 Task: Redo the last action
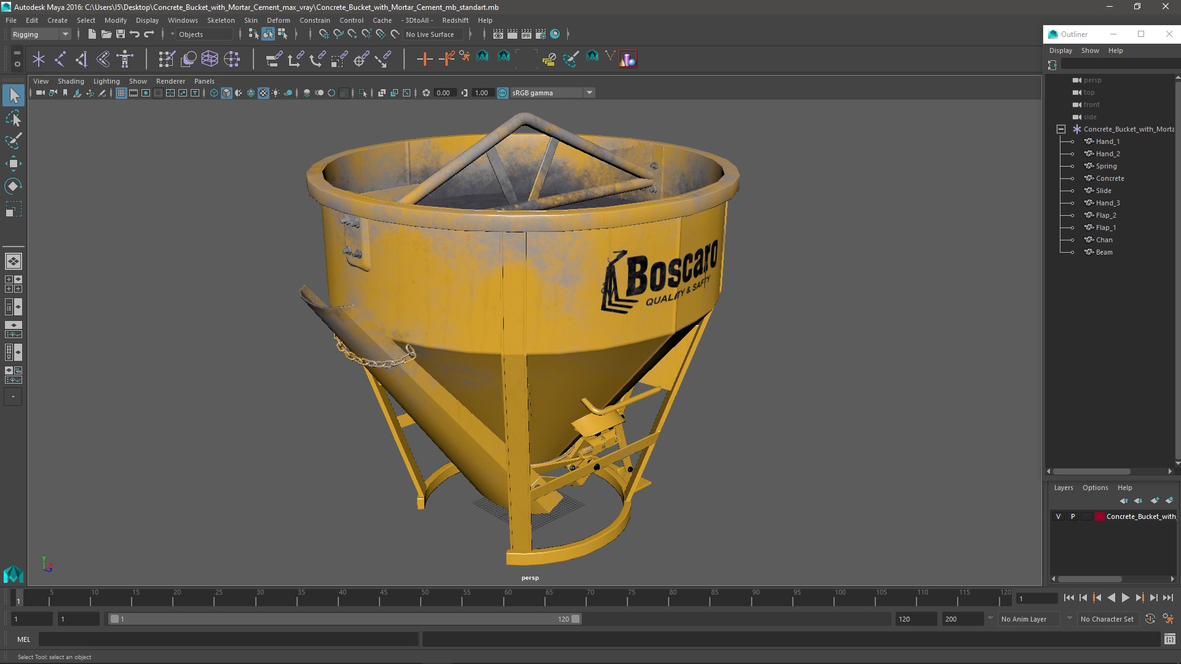pyautogui.click(x=149, y=34)
